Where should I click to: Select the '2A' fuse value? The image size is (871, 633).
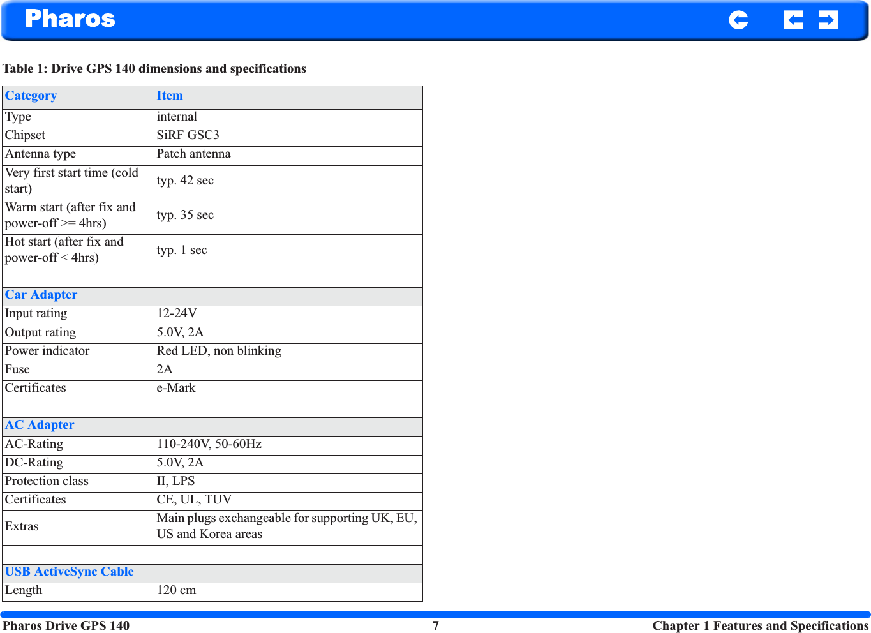tap(165, 369)
